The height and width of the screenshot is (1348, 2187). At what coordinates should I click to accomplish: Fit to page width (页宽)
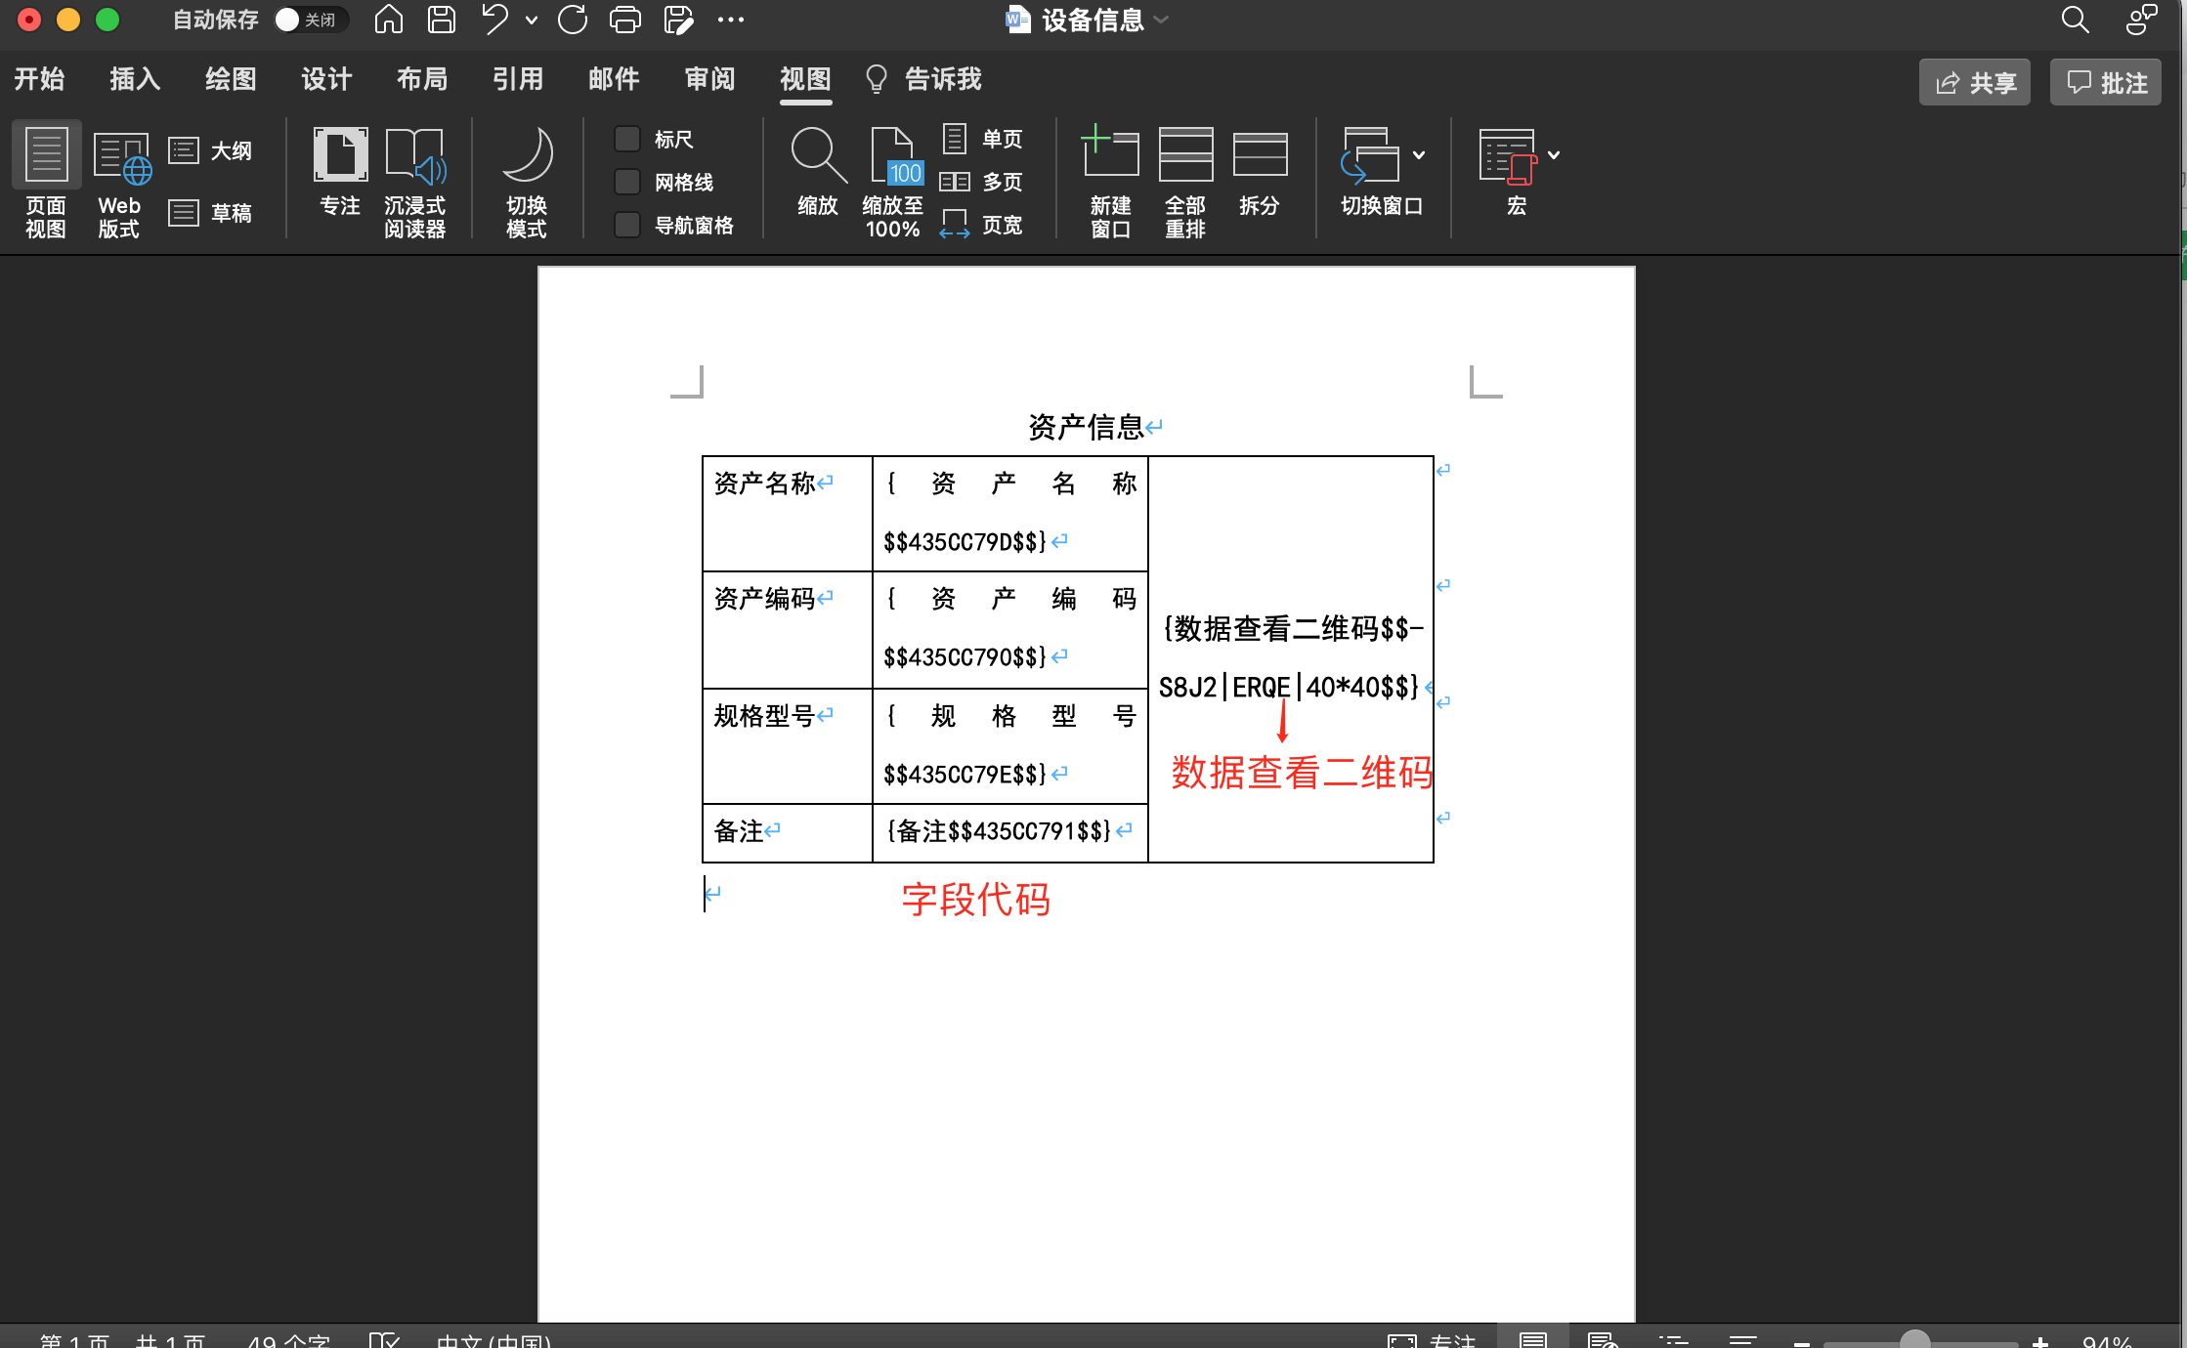click(x=983, y=225)
